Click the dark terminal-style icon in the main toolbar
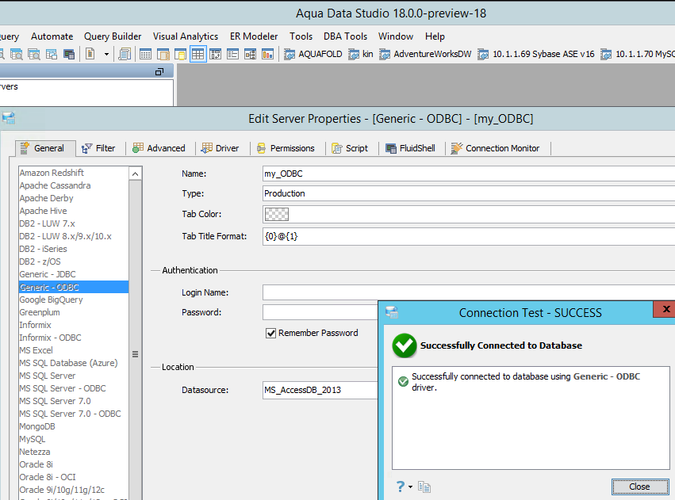The width and height of the screenshot is (675, 500). [69, 54]
